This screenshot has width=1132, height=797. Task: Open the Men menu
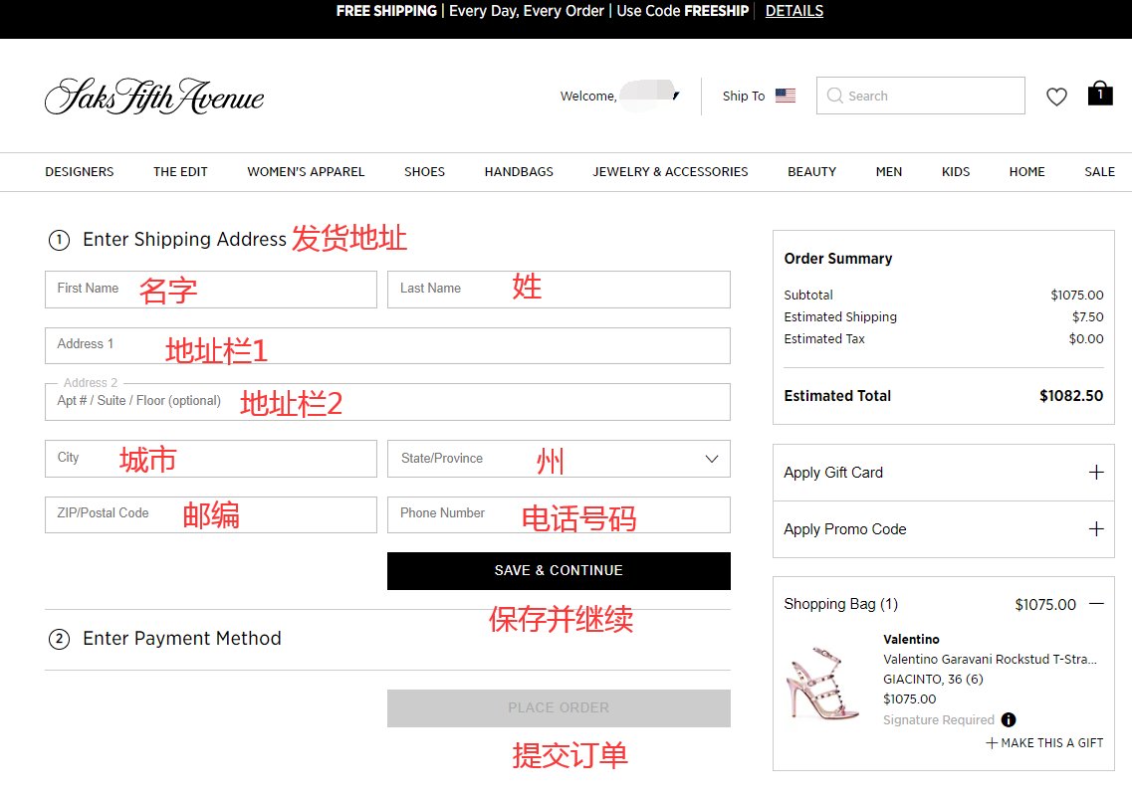coord(889,172)
